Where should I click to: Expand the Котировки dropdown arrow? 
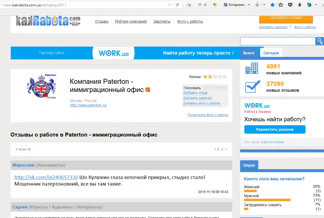click(249, 5)
